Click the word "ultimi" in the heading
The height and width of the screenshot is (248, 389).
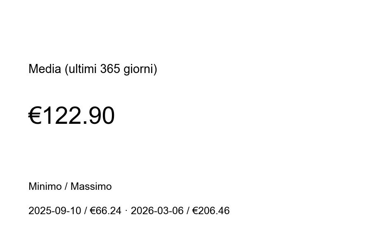[83, 69]
